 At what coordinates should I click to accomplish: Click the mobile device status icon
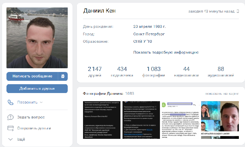238,11
